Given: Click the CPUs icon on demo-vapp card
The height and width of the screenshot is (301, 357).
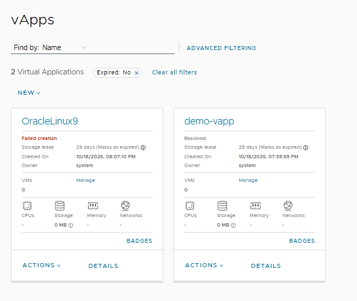Looking at the screenshot, I should tap(190, 206).
